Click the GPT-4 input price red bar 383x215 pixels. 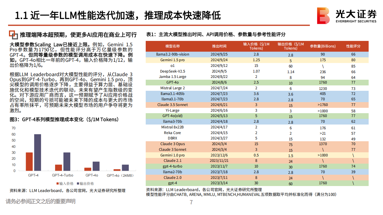29,162
